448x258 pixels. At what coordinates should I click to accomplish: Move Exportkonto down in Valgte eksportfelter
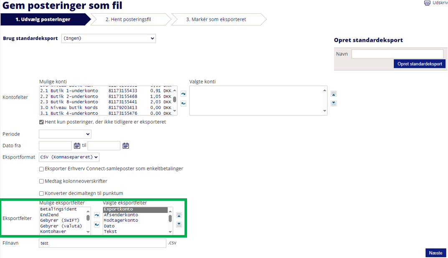(x=179, y=225)
